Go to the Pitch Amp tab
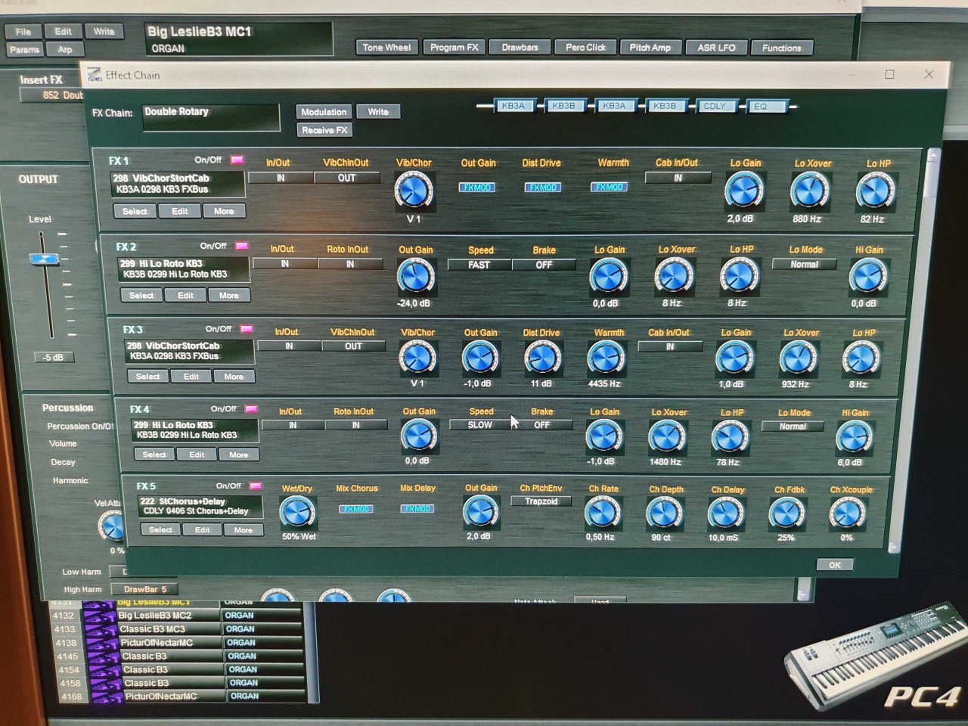The image size is (968, 726). tap(650, 48)
